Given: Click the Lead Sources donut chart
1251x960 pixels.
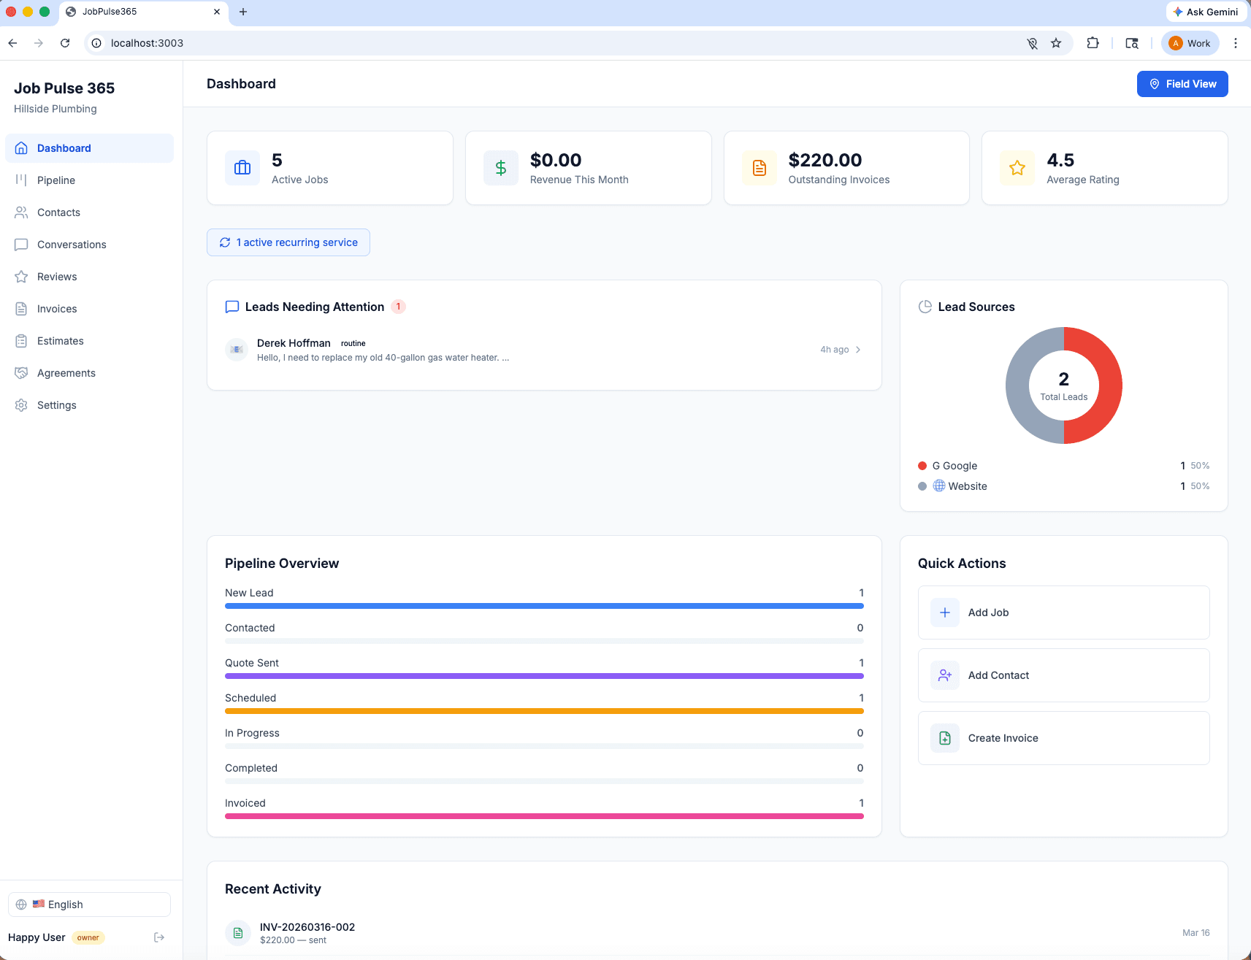Looking at the screenshot, I should click(1063, 385).
